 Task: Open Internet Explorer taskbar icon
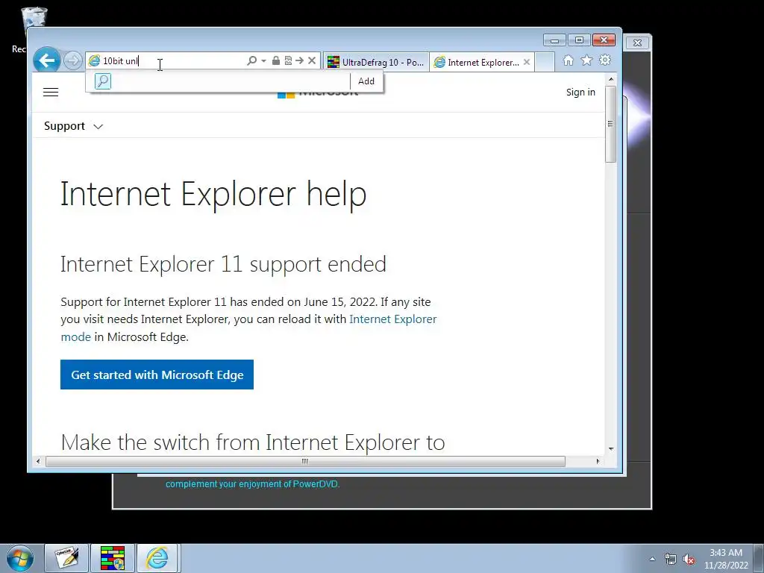click(158, 558)
